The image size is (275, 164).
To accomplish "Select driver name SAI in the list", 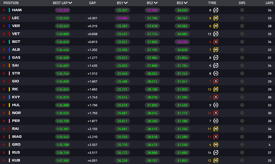I will 15,65.
